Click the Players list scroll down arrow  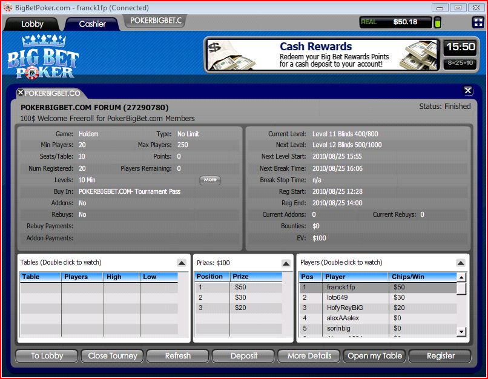coord(461,332)
